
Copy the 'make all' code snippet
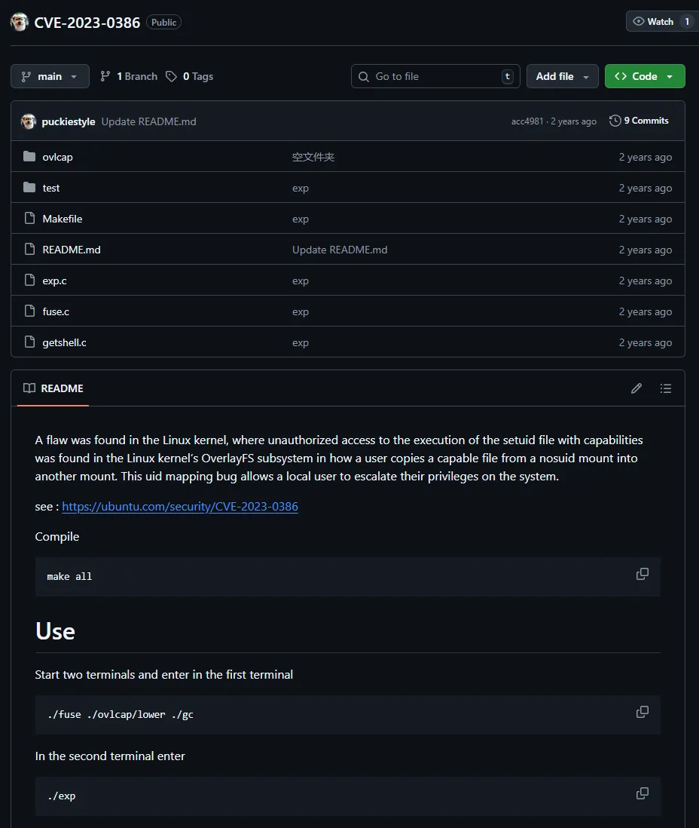tap(642, 574)
